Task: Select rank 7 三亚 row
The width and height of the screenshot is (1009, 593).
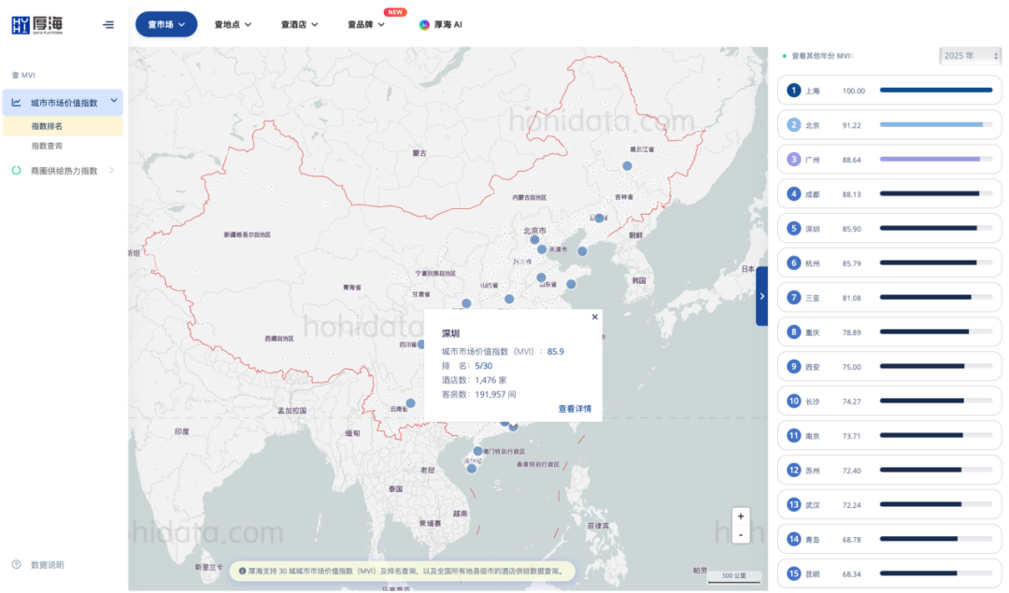Action: [889, 298]
